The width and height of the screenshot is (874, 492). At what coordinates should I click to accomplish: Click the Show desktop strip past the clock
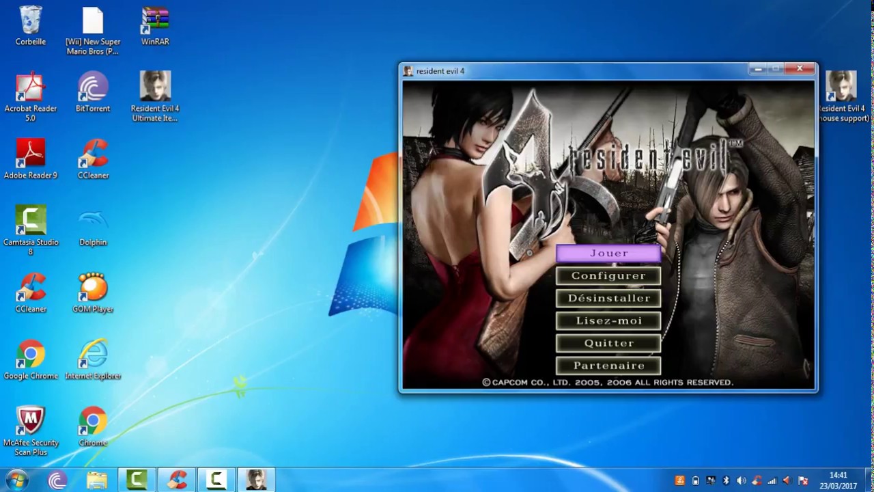coord(869,480)
